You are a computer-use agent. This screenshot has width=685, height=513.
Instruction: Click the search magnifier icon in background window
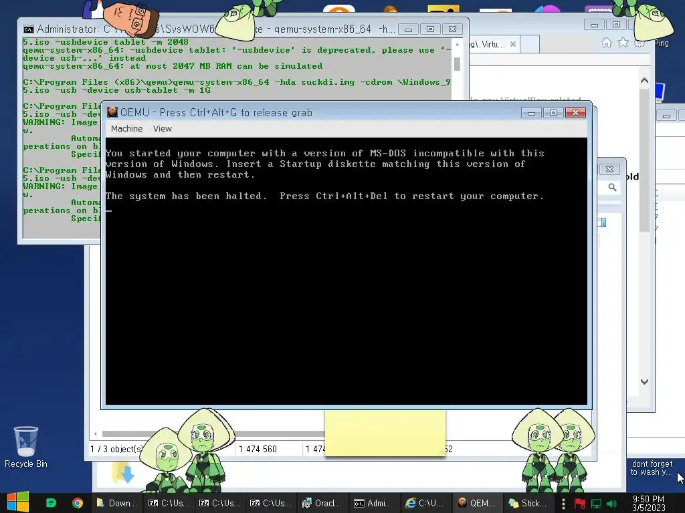click(612, 188)
